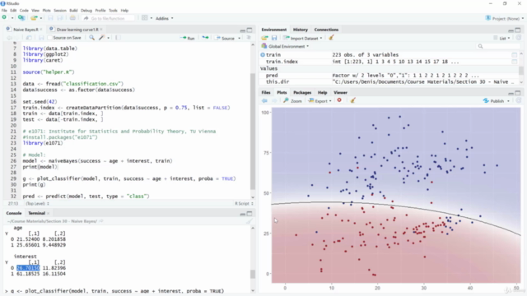Click the Environment search field
The height and width of the screenshot is (296, 527).
point(497,46)
